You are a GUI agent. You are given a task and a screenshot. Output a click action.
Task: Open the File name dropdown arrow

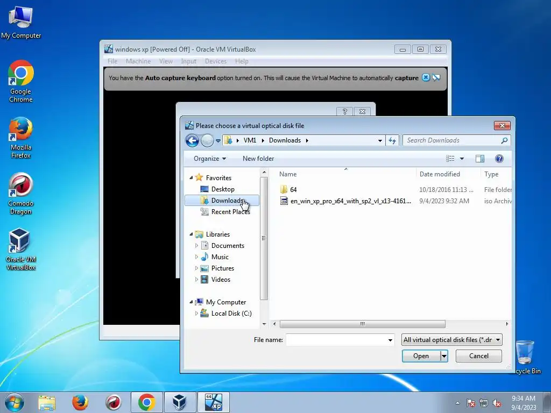point(390,340)
